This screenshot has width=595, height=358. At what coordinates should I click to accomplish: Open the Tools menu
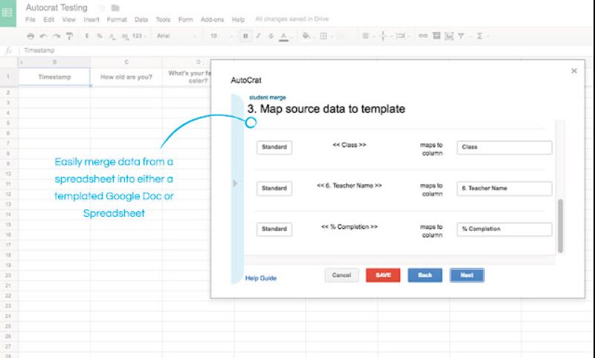[x=163, y=19]
